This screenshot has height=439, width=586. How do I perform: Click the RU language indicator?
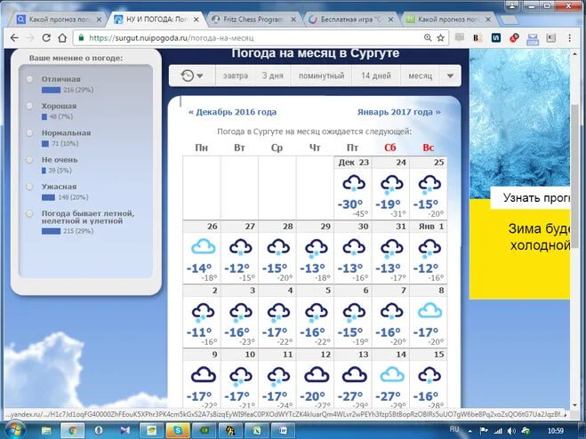pyautogui.click(x=454, y=429)
